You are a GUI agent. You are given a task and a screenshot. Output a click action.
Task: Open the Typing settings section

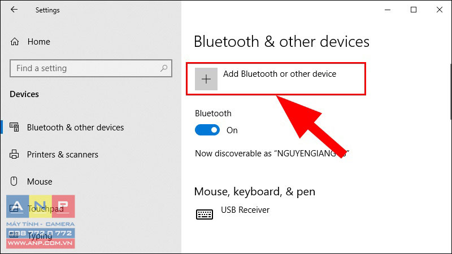click(40, 236)
